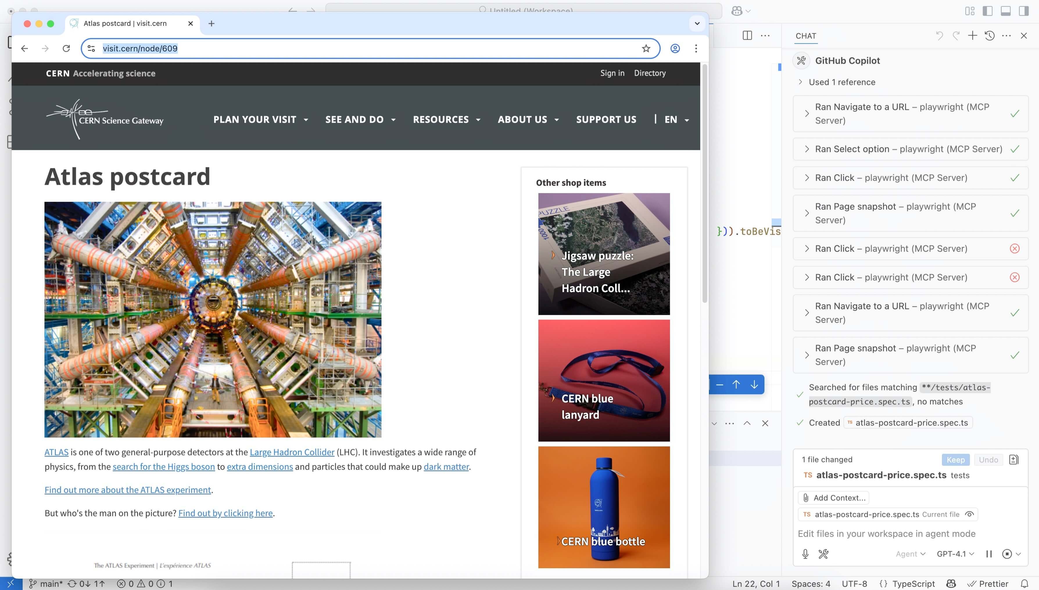Click Keep to accept file changes
Screen dimensions: 1039x590
pos(955,459)
